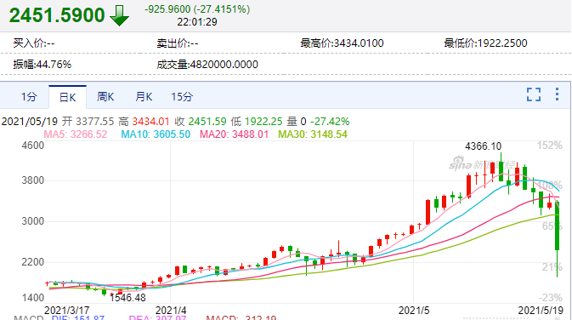The image size is (572, 320).
Task: Click the 最低价:1922.2500 value
Action: click(x=485, y=43)
